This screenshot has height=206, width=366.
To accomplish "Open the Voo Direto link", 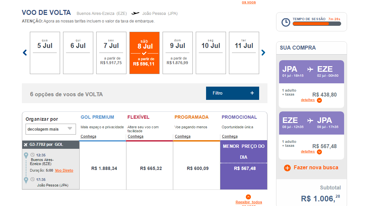I will click(64, 170).
